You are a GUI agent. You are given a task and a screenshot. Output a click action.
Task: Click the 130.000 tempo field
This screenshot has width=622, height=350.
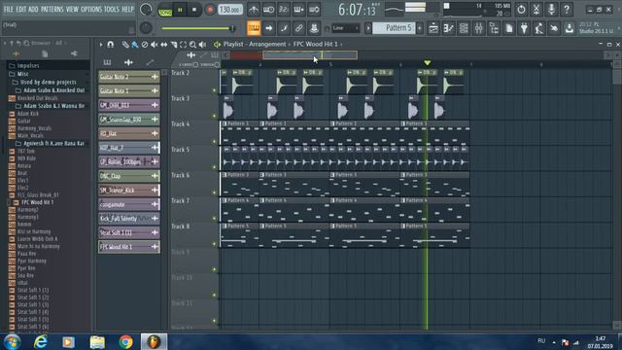(230, 10)
